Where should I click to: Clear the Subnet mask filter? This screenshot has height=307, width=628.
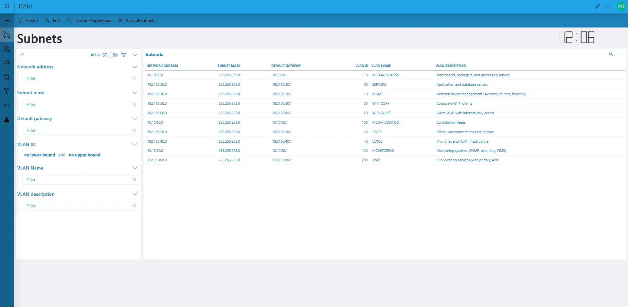(x=134, y=104)
